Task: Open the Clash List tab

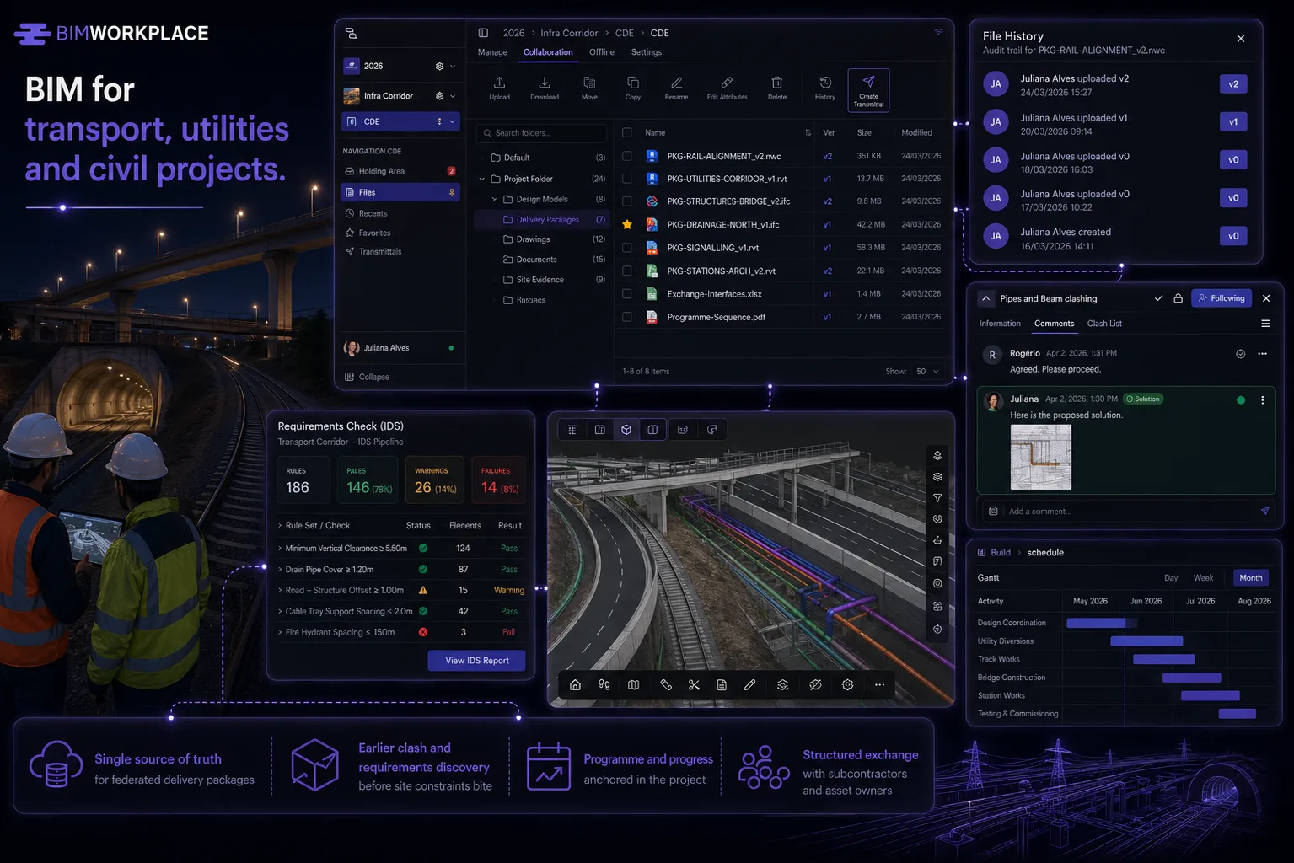Action: (x=1103, y=324)
